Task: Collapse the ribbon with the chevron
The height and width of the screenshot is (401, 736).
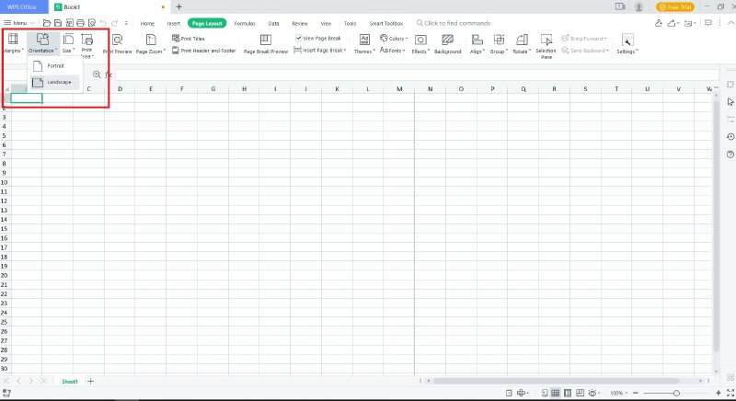Action: tap(730, 22)
